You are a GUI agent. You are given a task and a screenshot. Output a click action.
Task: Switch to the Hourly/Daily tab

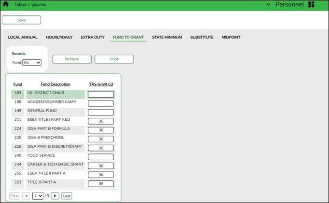(59, 37)
